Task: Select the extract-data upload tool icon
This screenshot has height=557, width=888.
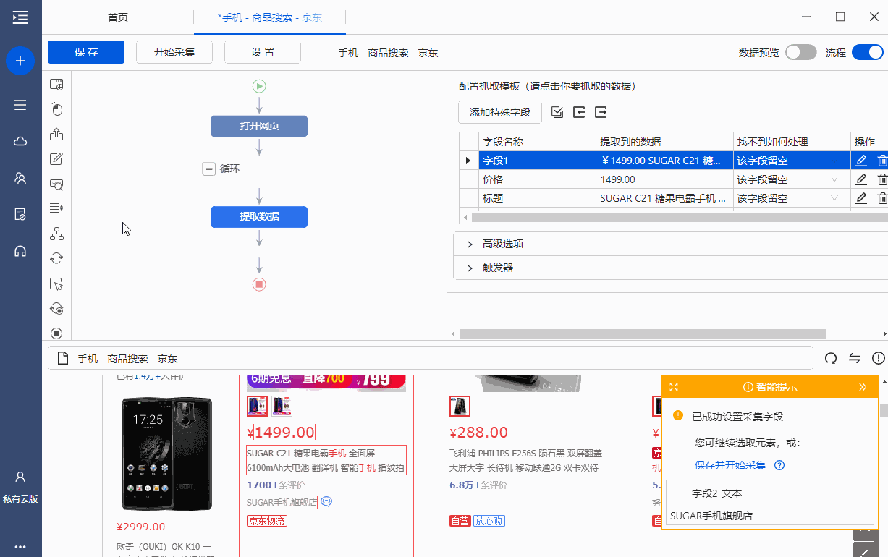Action: tap(56, 134)
